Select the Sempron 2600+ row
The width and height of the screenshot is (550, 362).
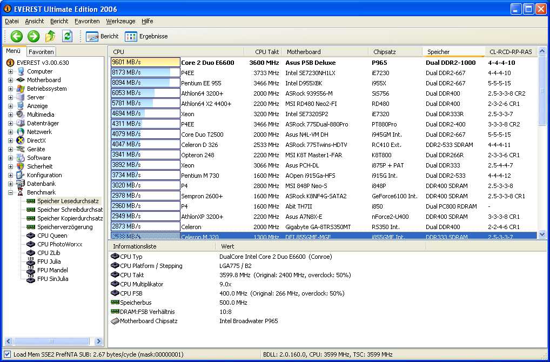(323, 196)
